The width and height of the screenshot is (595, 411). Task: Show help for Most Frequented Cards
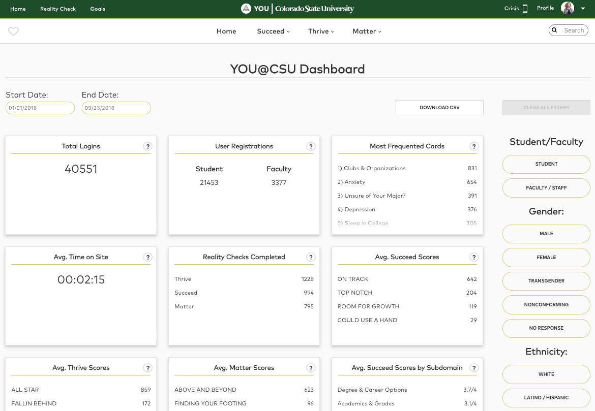click(474, 146)
